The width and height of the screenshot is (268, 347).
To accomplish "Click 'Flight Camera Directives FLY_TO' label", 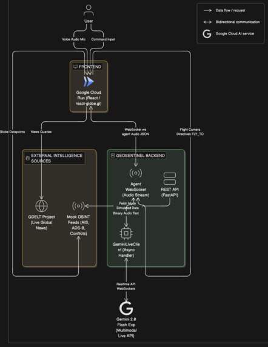I will pyautogui.click(x=190, y=131).
